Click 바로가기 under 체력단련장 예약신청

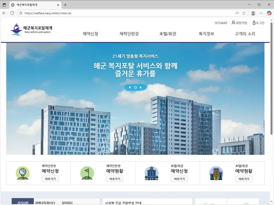pos(51,179)
